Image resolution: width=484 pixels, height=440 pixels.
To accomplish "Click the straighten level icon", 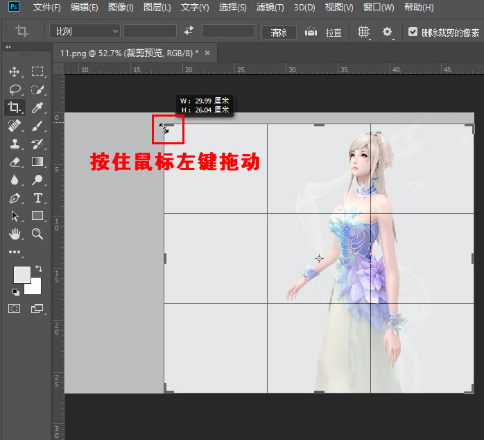I will point(311,31).
